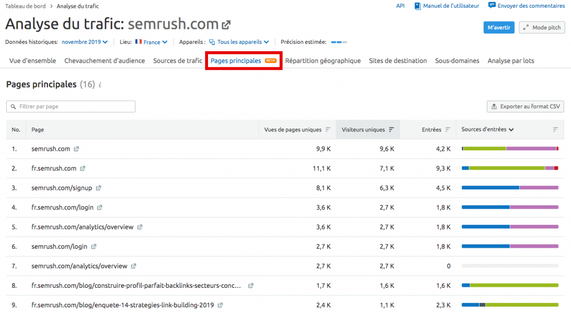Image resolution: width=571 pixels, height=314 pixels.
Task: Click the sources bar for fr.semrush.com row
Action: [x=510, y=168]
